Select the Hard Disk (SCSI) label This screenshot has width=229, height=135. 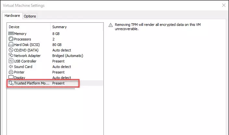click(x=27, y=45)
